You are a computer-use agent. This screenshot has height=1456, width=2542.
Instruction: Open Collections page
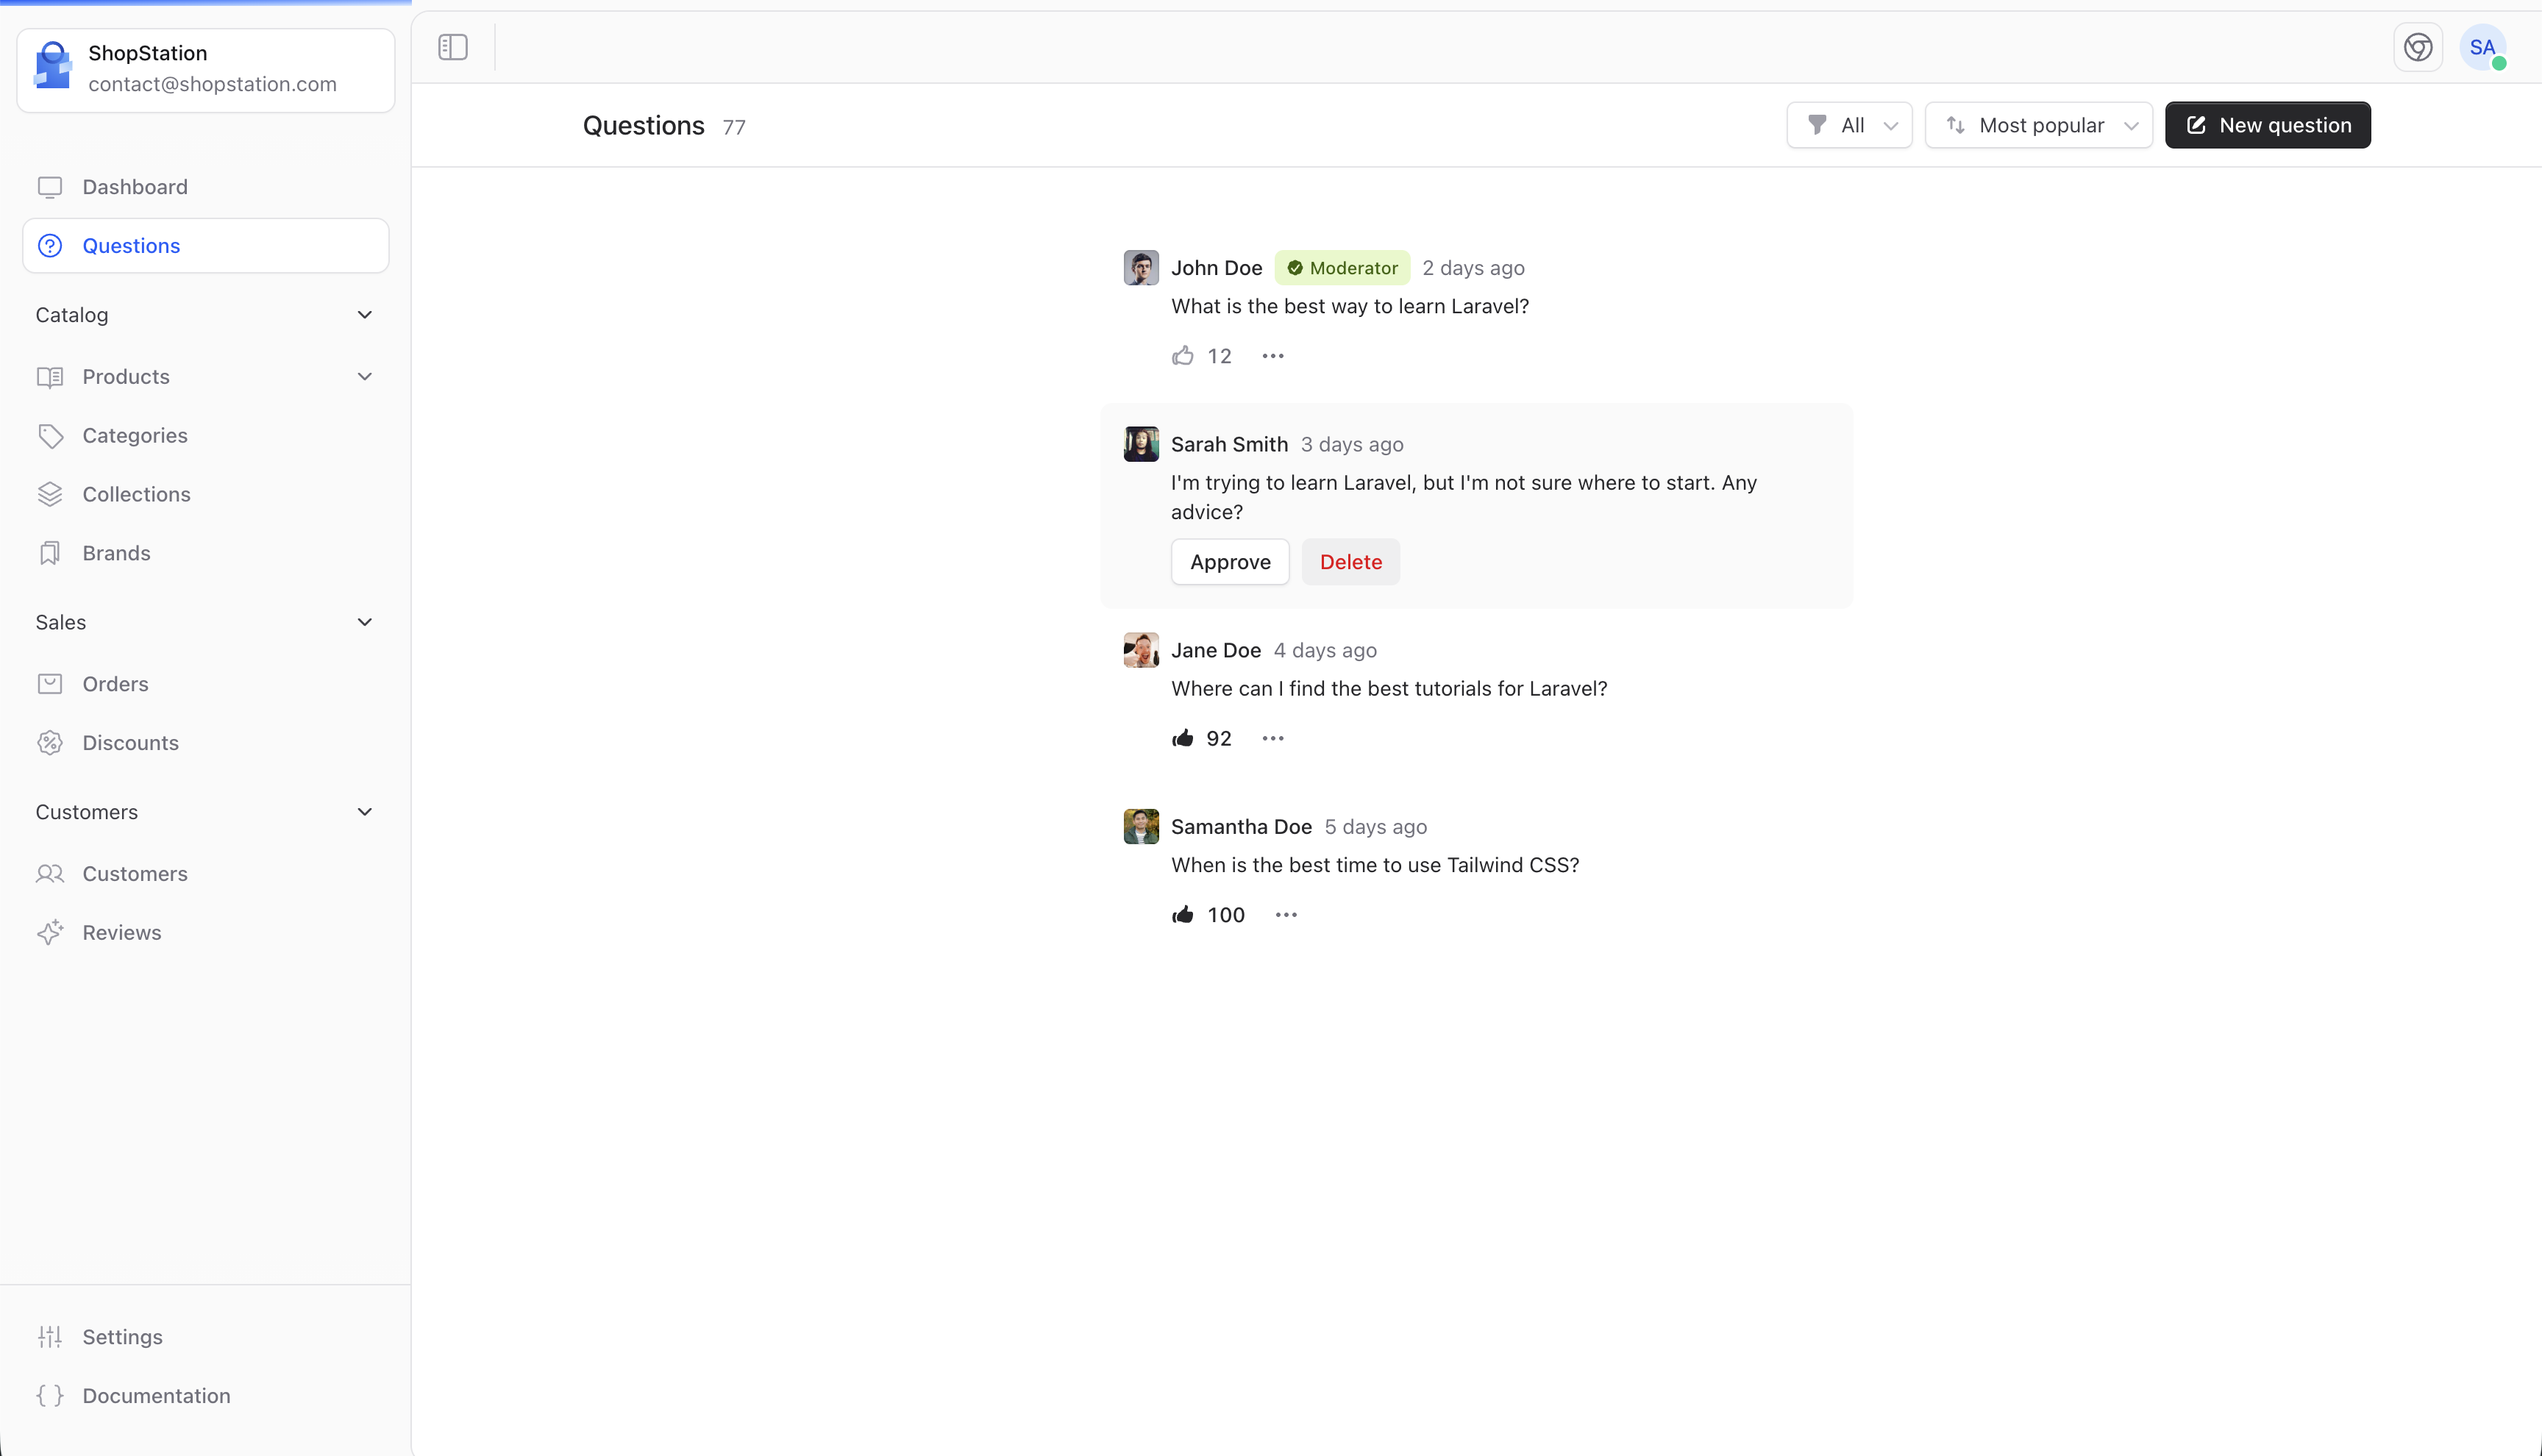tap(205, 495)
